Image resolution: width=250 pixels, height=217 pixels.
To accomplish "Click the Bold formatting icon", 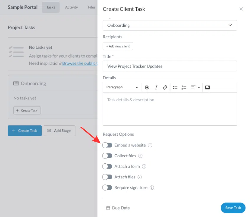I will 147,87.
